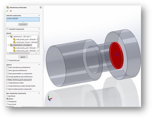Click the Interference1 result icon

pyautogui.click(x=11, y=37)
